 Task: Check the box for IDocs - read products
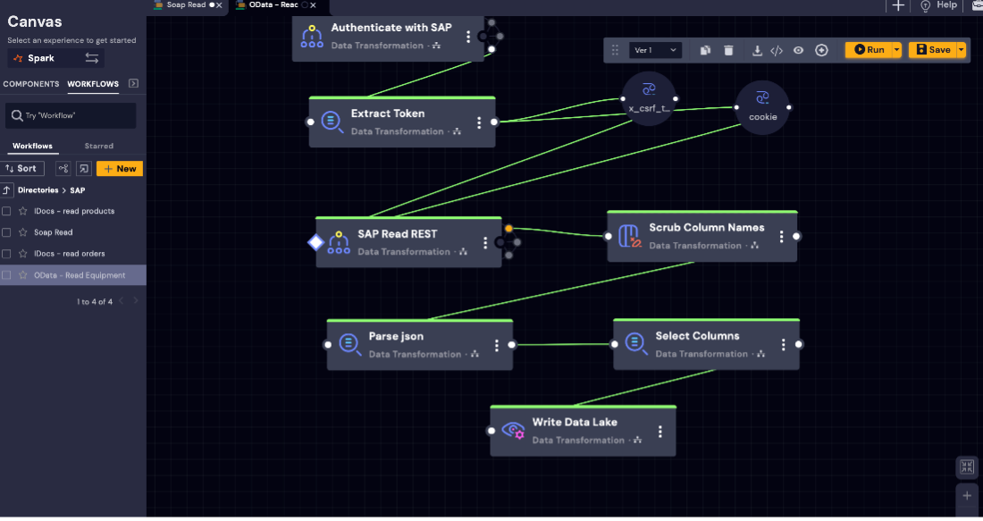pos(7,212)
